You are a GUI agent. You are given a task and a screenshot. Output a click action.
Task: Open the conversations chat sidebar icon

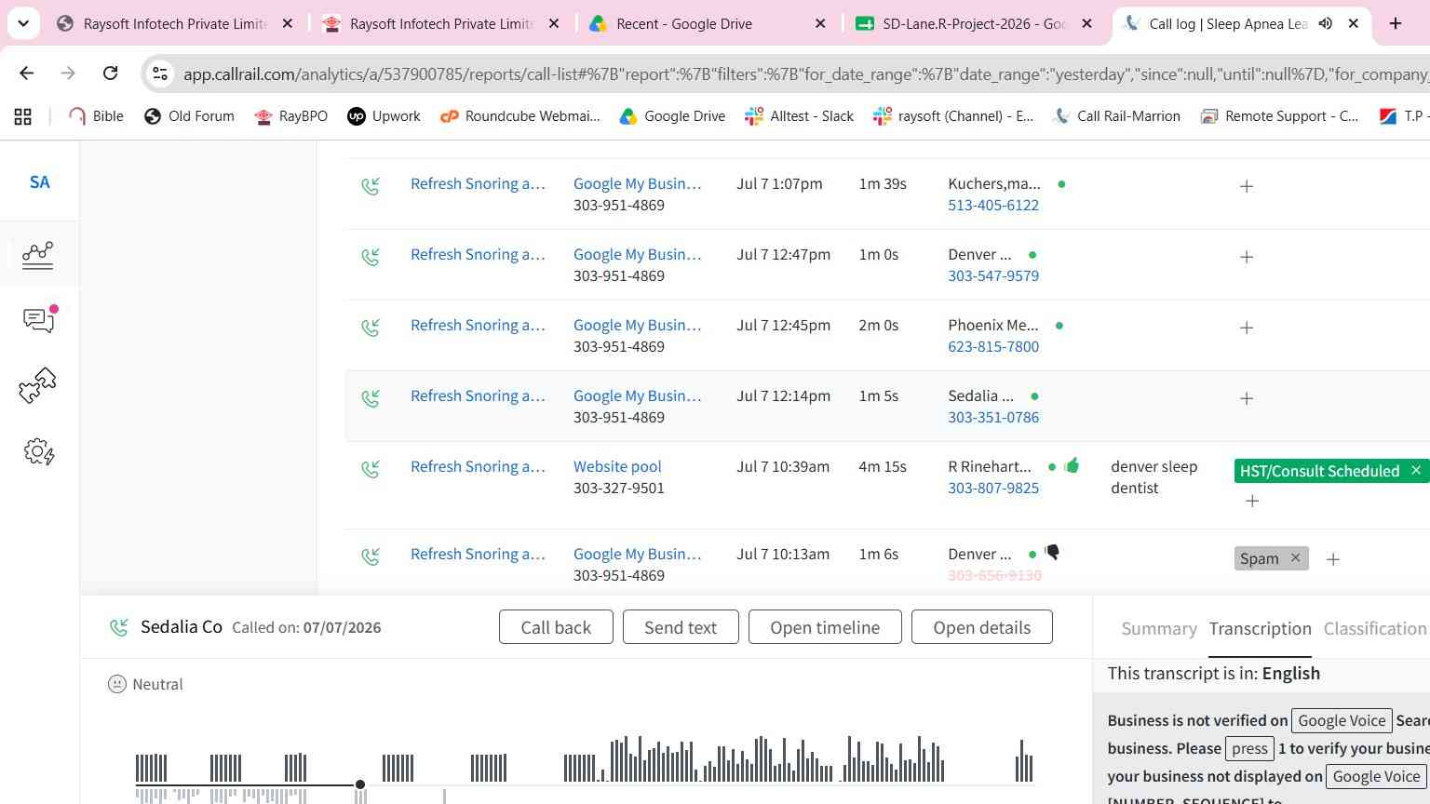(39, 320)
